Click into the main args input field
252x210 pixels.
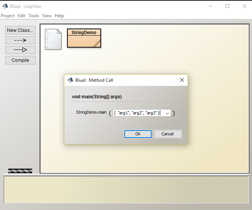coord(137,113)
